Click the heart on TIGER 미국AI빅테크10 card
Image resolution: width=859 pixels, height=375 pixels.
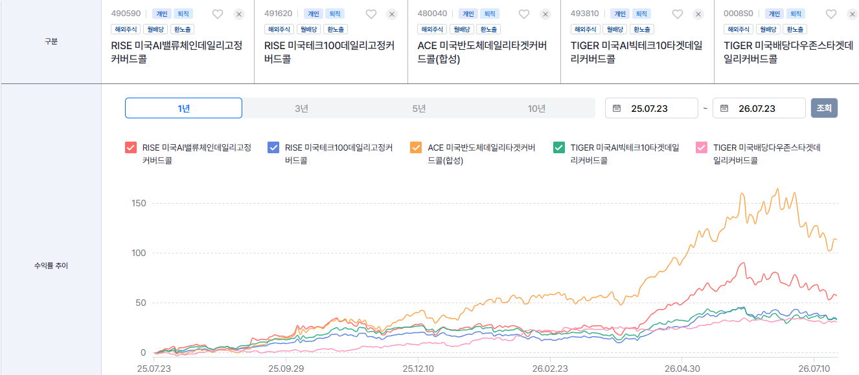(x=678, y=14)
